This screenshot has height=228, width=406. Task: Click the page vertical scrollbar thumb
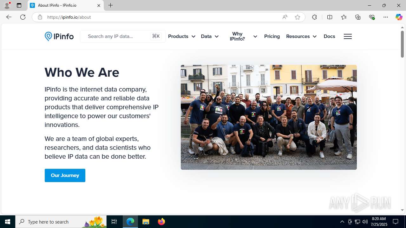coord(402,44)
